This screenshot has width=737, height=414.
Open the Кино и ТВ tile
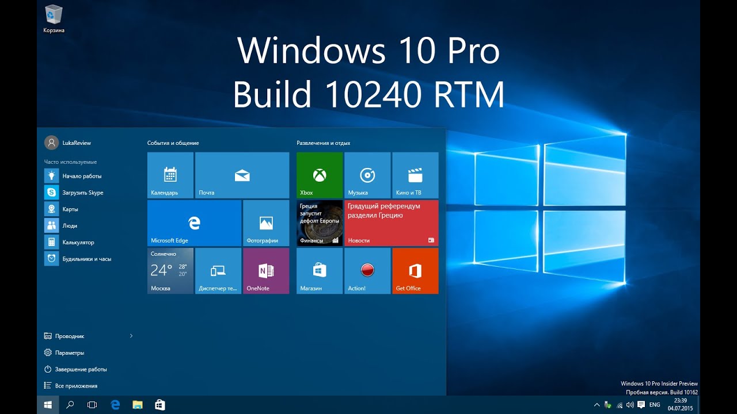coord(415,175)
